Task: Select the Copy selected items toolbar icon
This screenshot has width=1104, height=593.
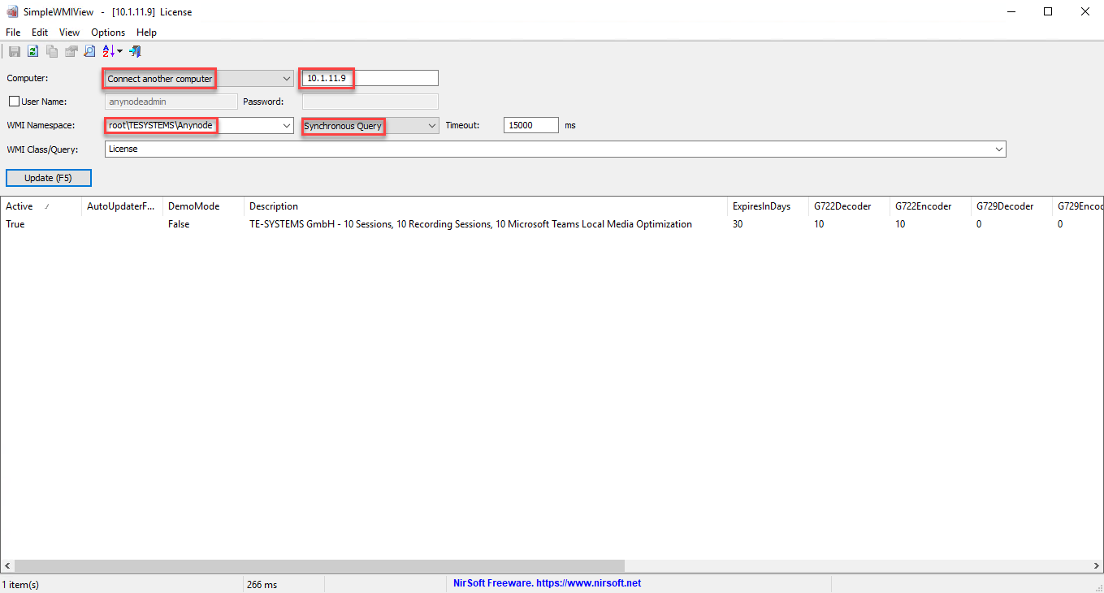Action: click(51, 50)
